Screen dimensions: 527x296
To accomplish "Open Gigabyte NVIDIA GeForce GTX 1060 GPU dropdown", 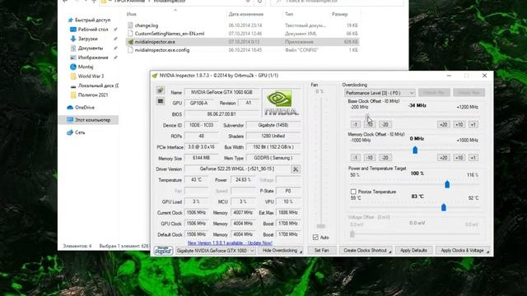I will 215,251.
